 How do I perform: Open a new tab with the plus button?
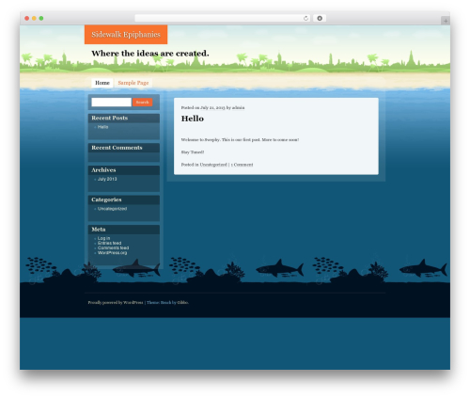pos(446,21)
